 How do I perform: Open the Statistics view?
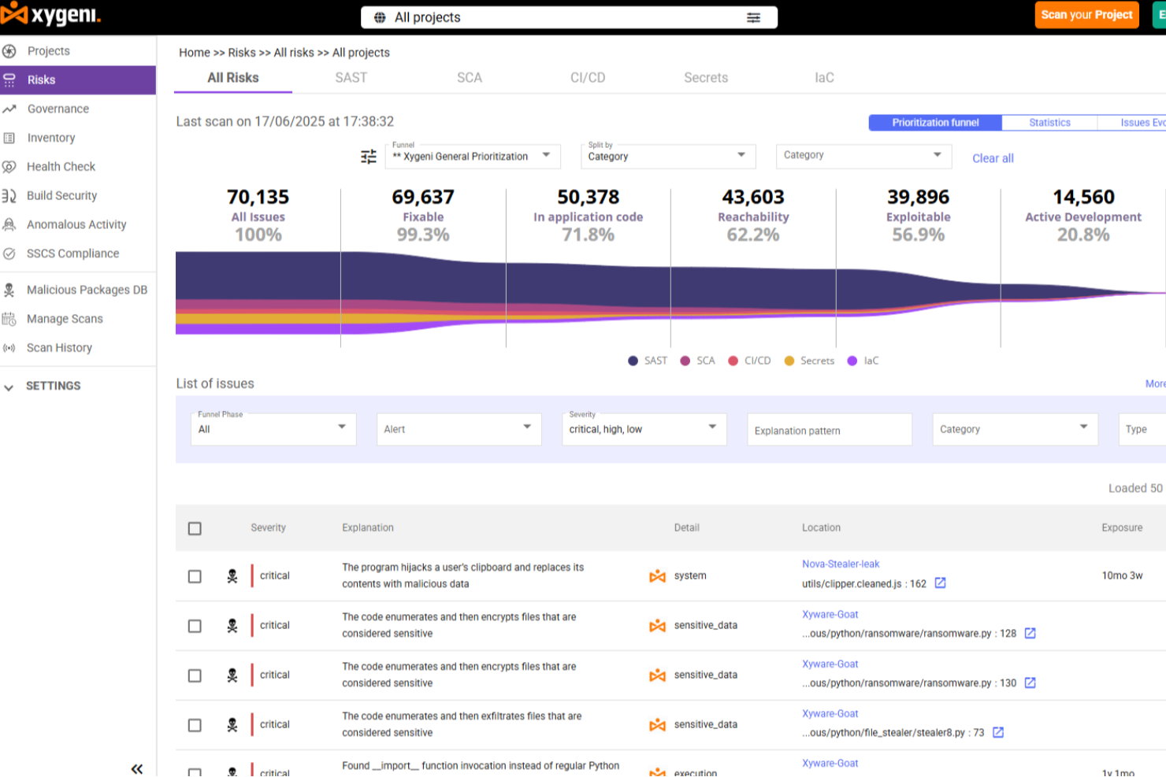click(1049, 122)
